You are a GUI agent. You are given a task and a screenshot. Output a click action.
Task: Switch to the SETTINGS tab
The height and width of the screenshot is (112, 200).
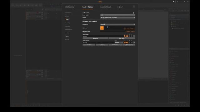87,7
